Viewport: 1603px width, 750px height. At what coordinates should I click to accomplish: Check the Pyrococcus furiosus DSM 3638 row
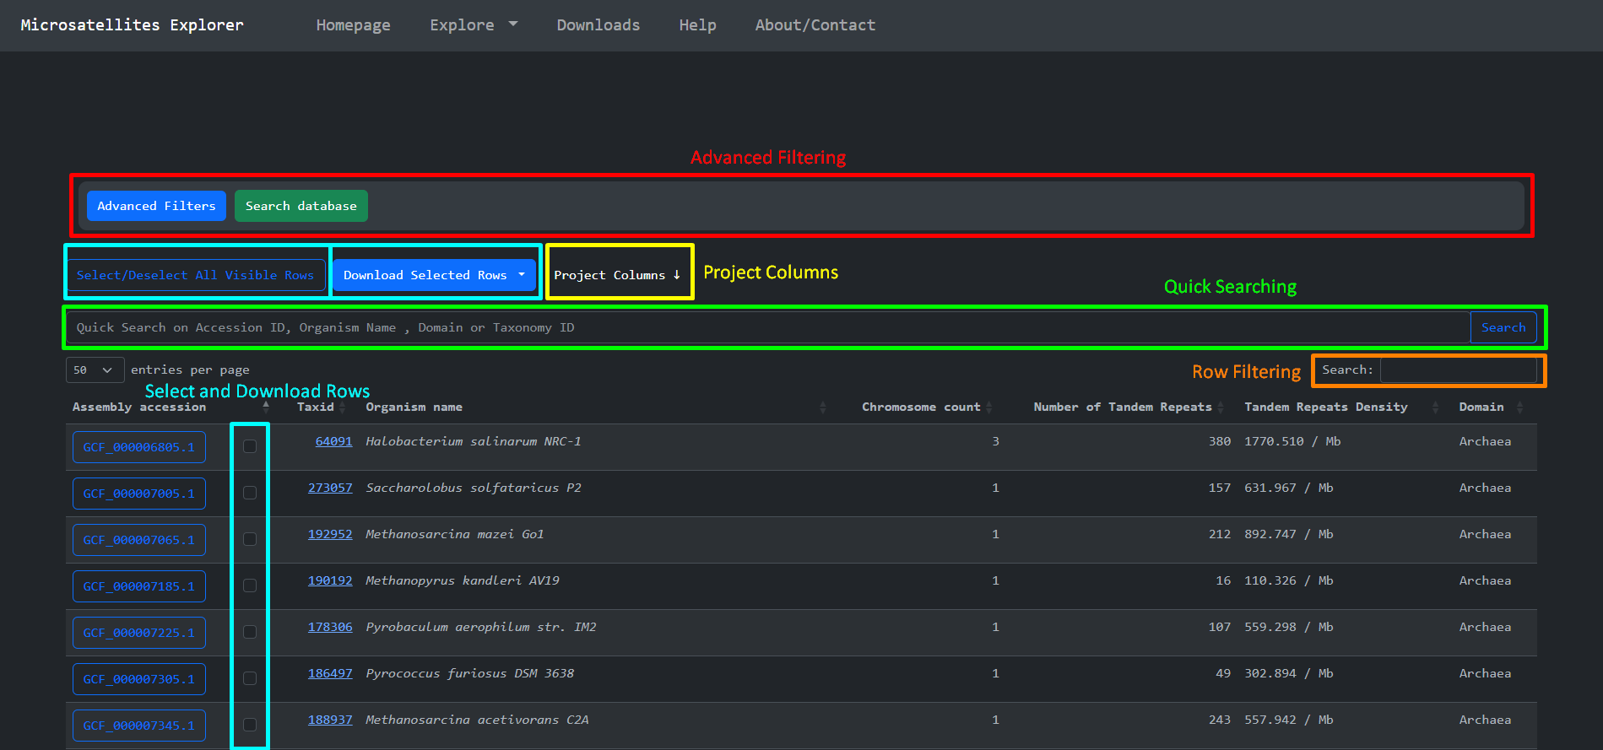coord(250,678)
